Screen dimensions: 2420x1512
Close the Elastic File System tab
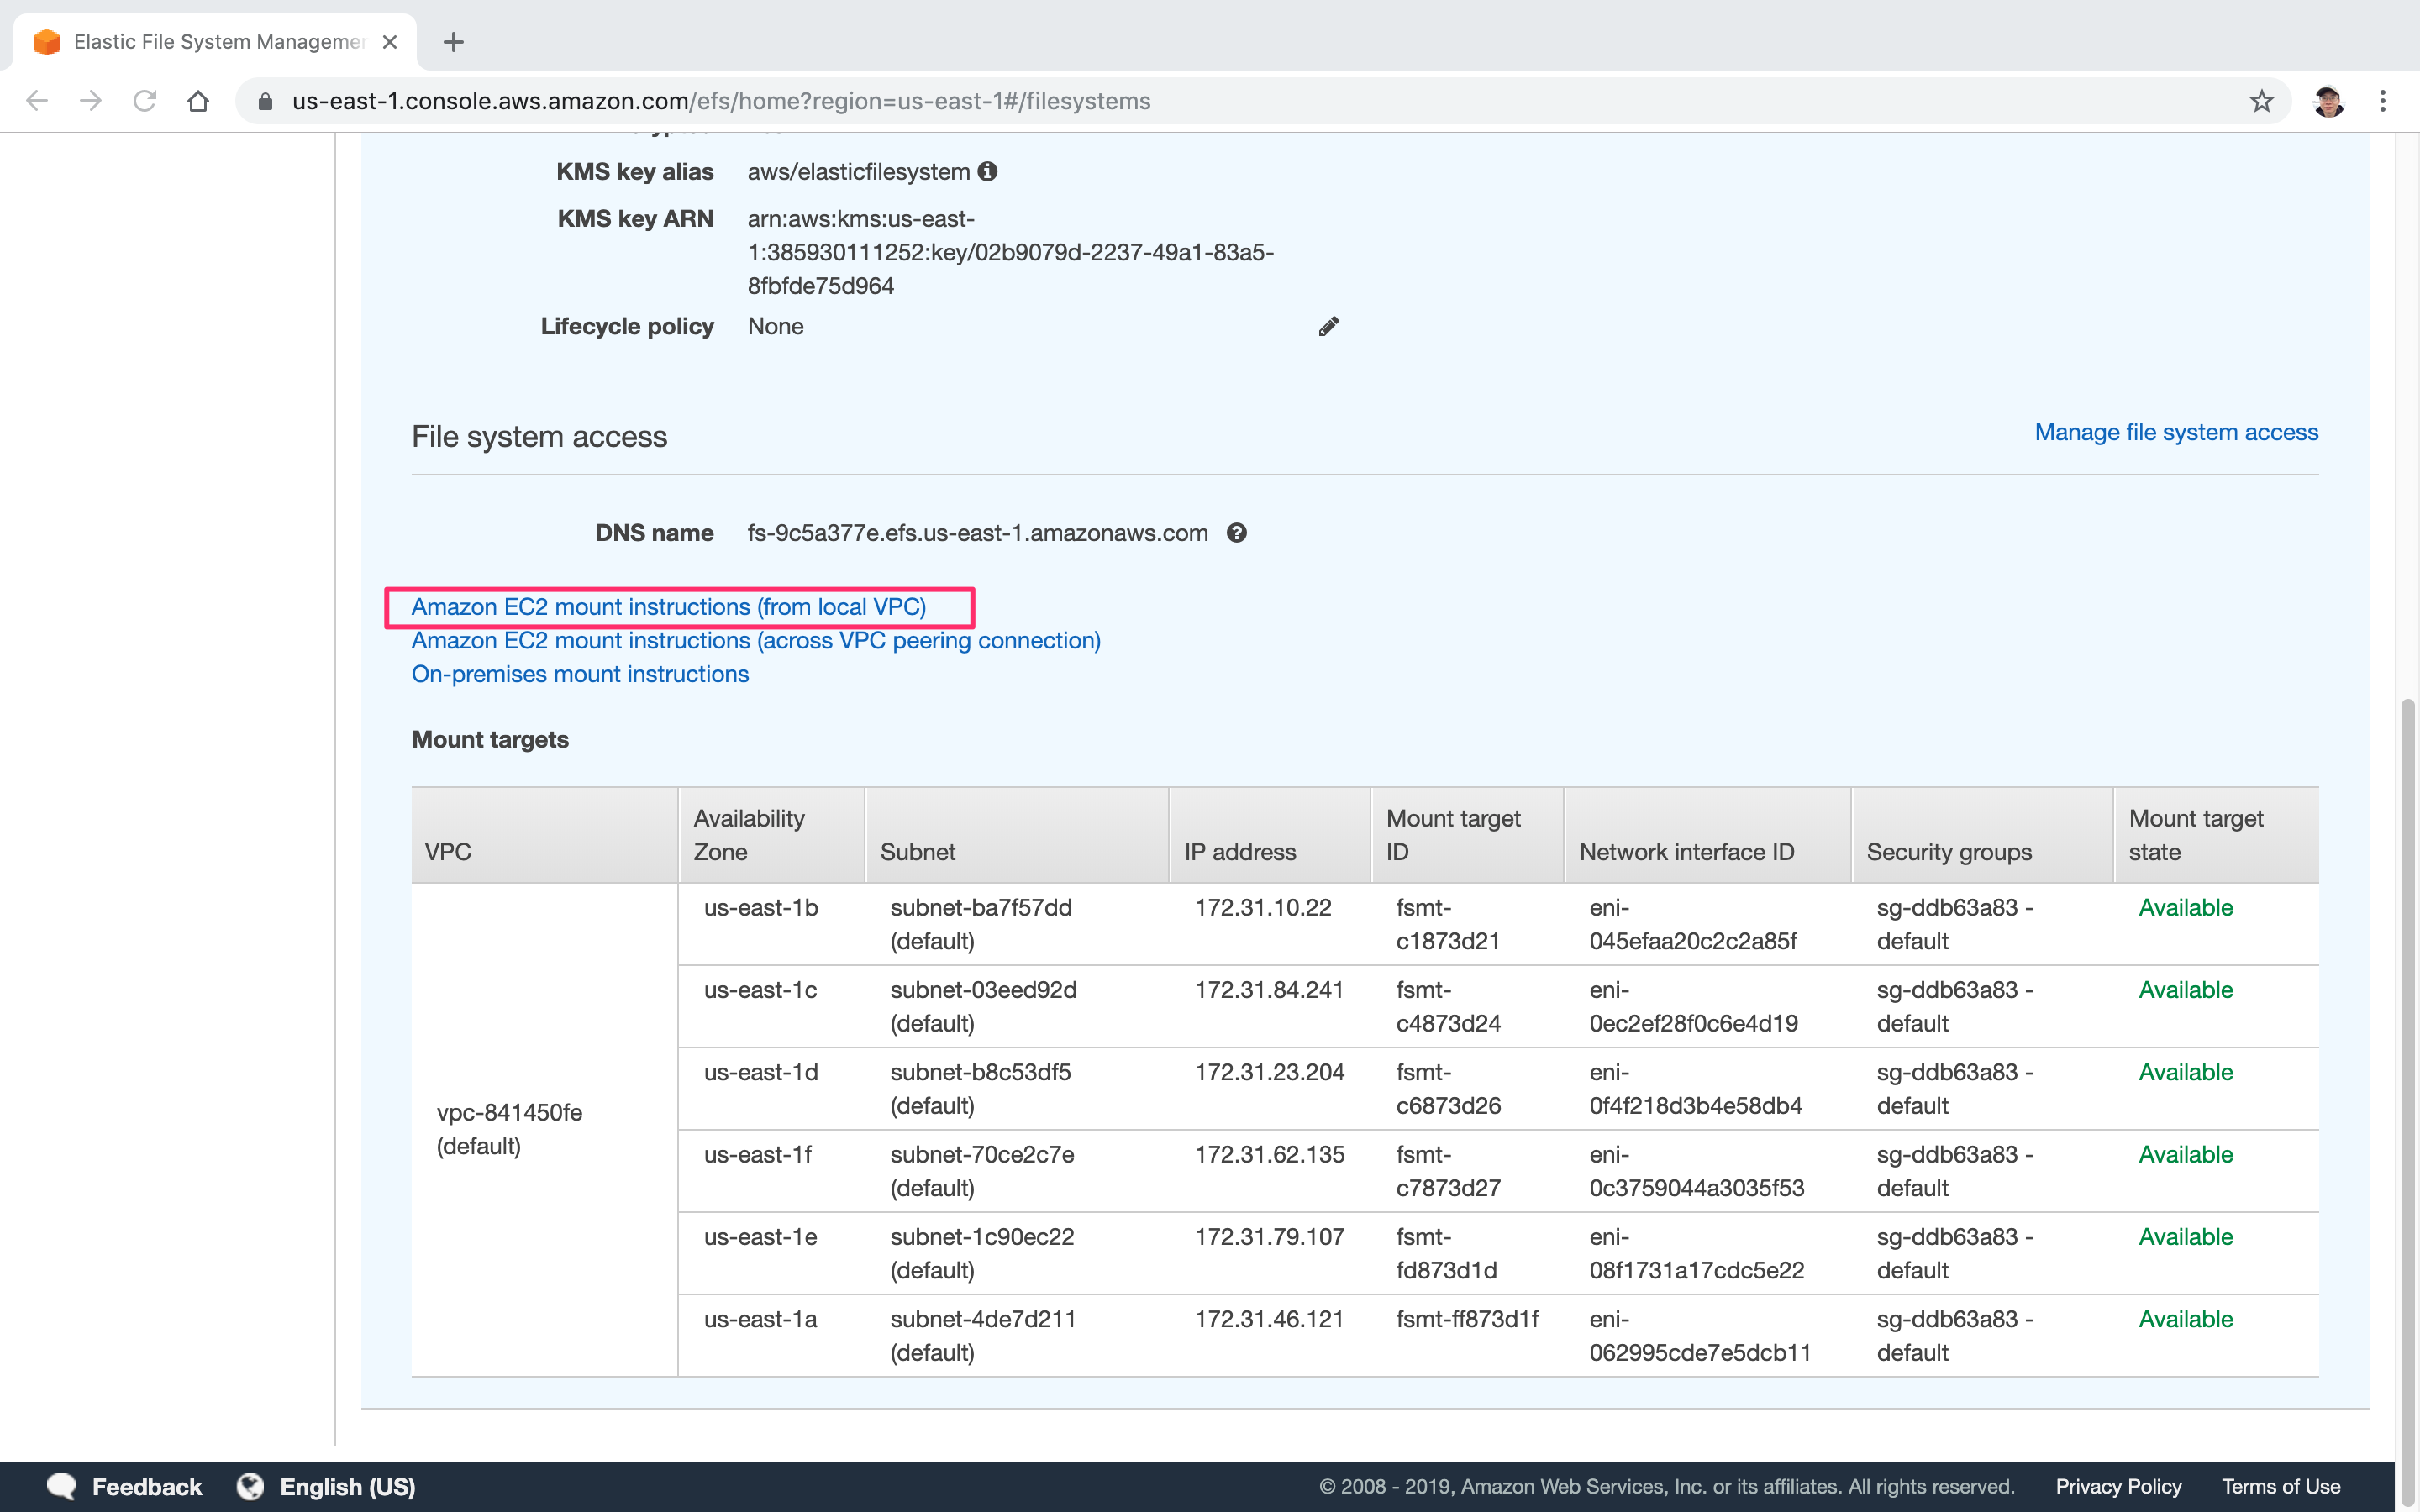390,42
